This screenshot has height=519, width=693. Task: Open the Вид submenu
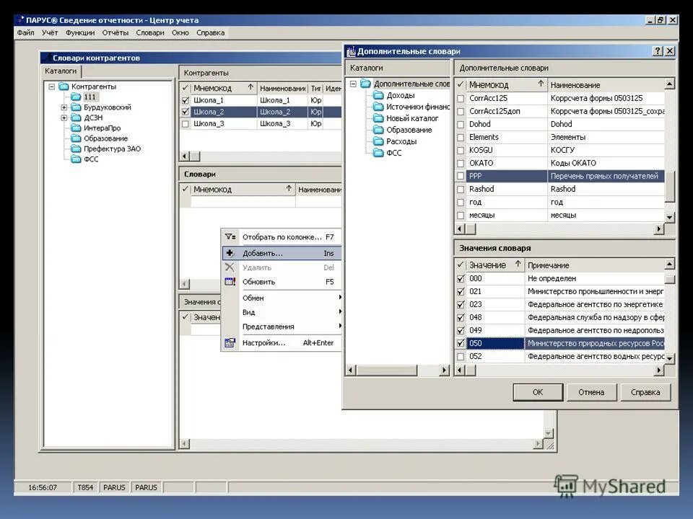click(x=282, y=312)
